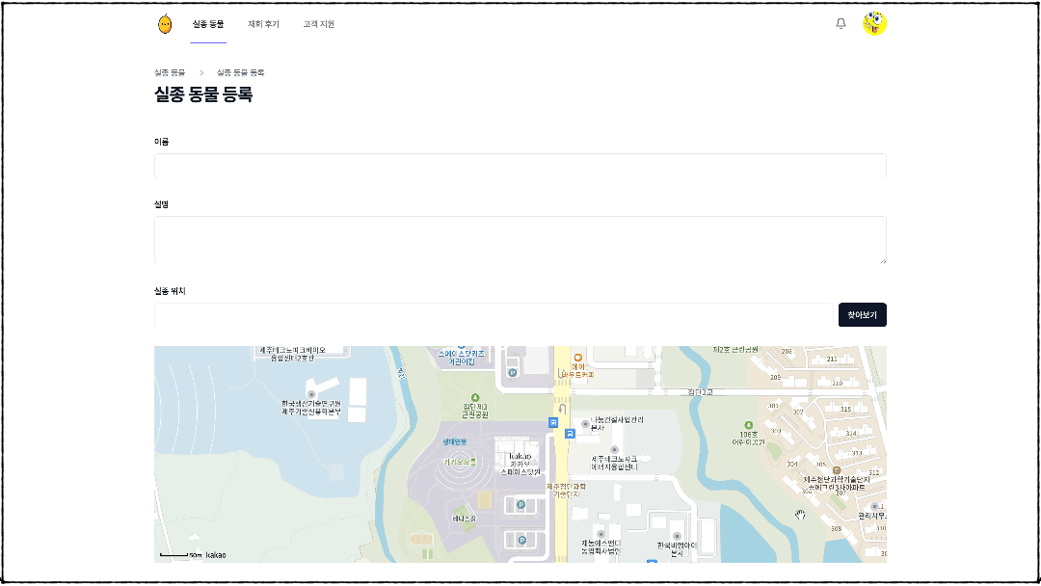Click the 실종 동물 등록 breadcrumb

pyautogui.click(x=240, y=72)
